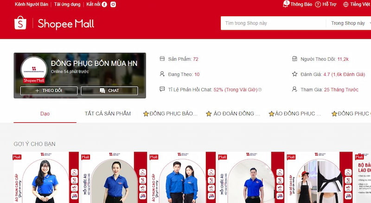Click the Hỗ Trợ question mark icon
The height and width of the screenshot is (203, 371).
pyautogui.click(x=318, y=5)
